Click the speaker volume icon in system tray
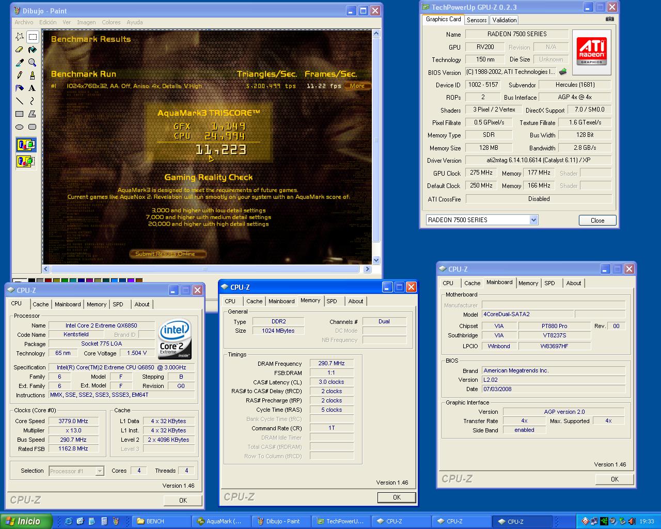The image size is (661, 529). click(x=632, y=521)
